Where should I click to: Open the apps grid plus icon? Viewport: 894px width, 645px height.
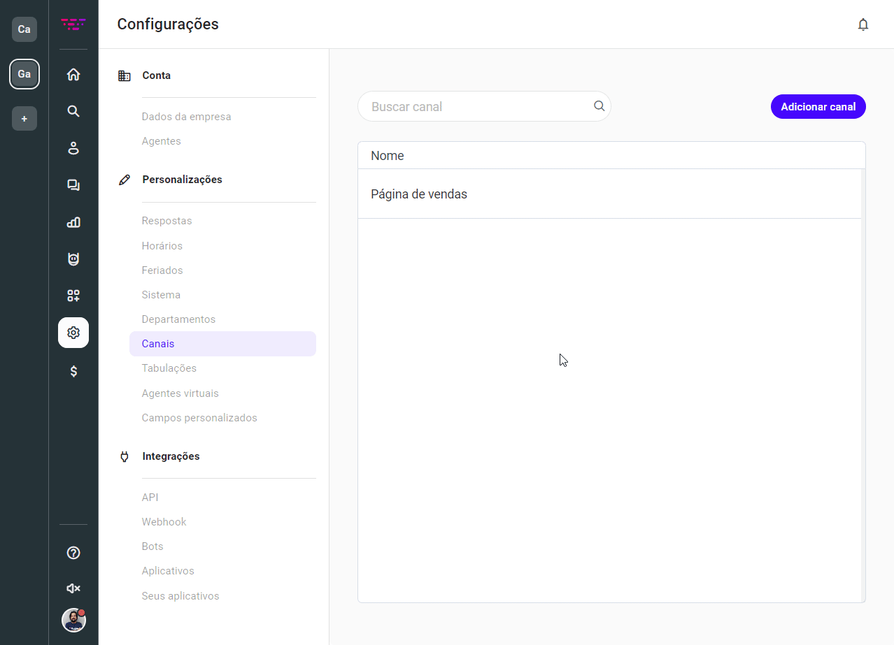[x=73, y=296]
